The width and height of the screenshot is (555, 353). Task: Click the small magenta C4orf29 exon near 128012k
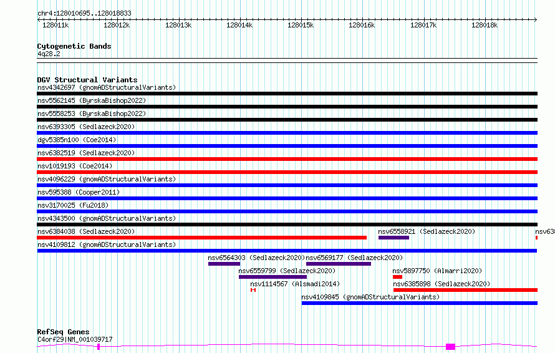click(99, 347)
